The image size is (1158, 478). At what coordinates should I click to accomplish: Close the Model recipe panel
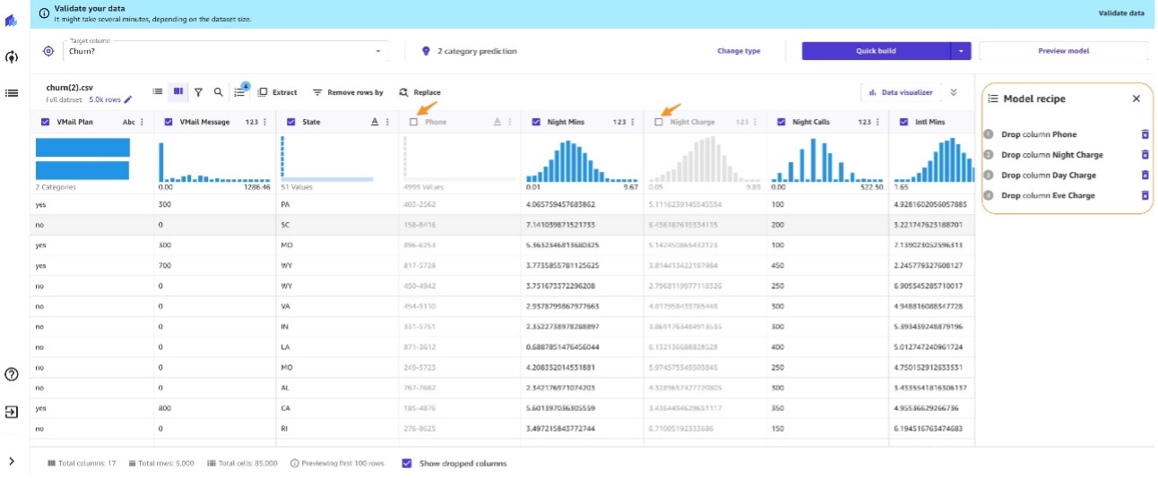pyautogui.click(x=1136, y=98)
